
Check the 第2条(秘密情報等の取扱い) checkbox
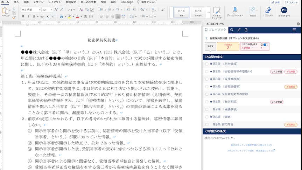(x=207, y=72)
